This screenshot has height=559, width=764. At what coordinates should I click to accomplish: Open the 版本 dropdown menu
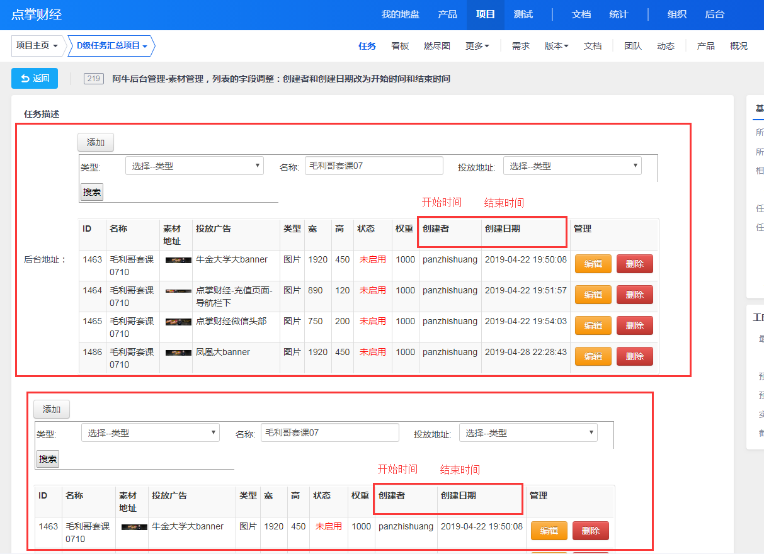[556, 46]
